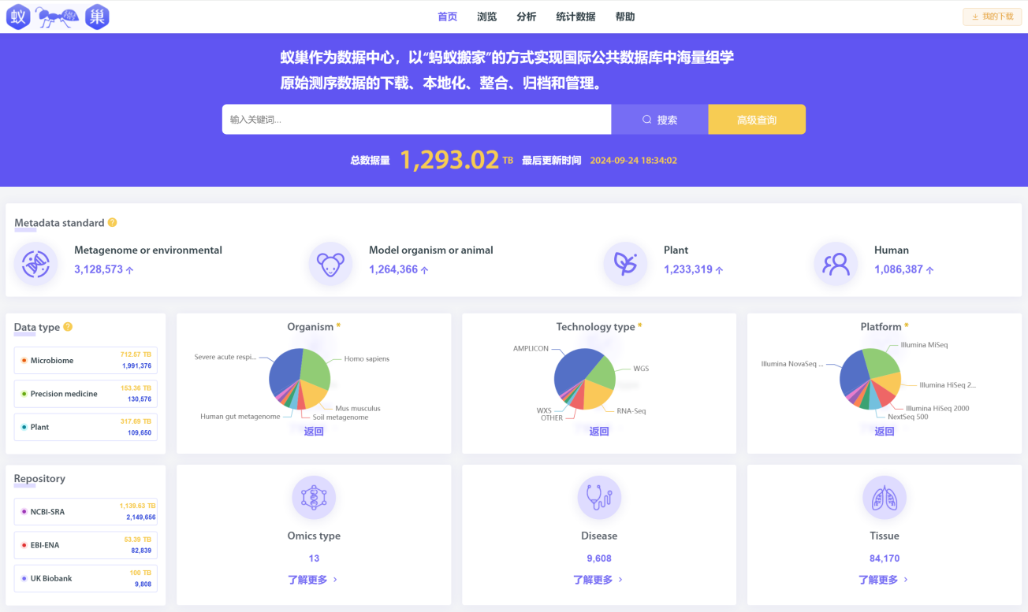Image resolution: width=1028 pixels, height=612 pixels.
Task: Select the NCBI-SRA repository entry
Action: (x=85, y=512)
